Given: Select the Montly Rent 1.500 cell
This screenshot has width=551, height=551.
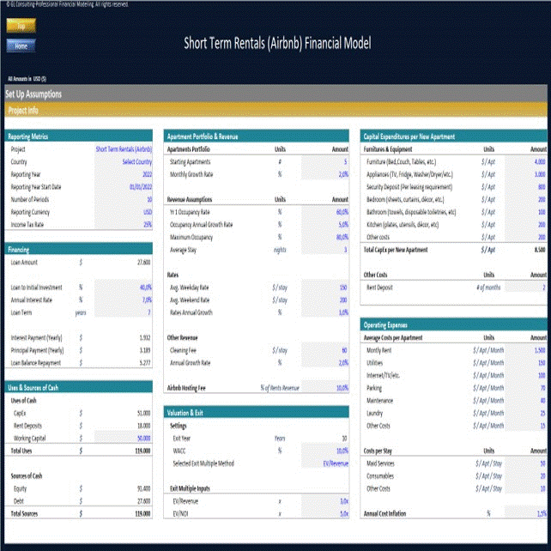Looking at the screenshot, I should (x=526, y=350).
